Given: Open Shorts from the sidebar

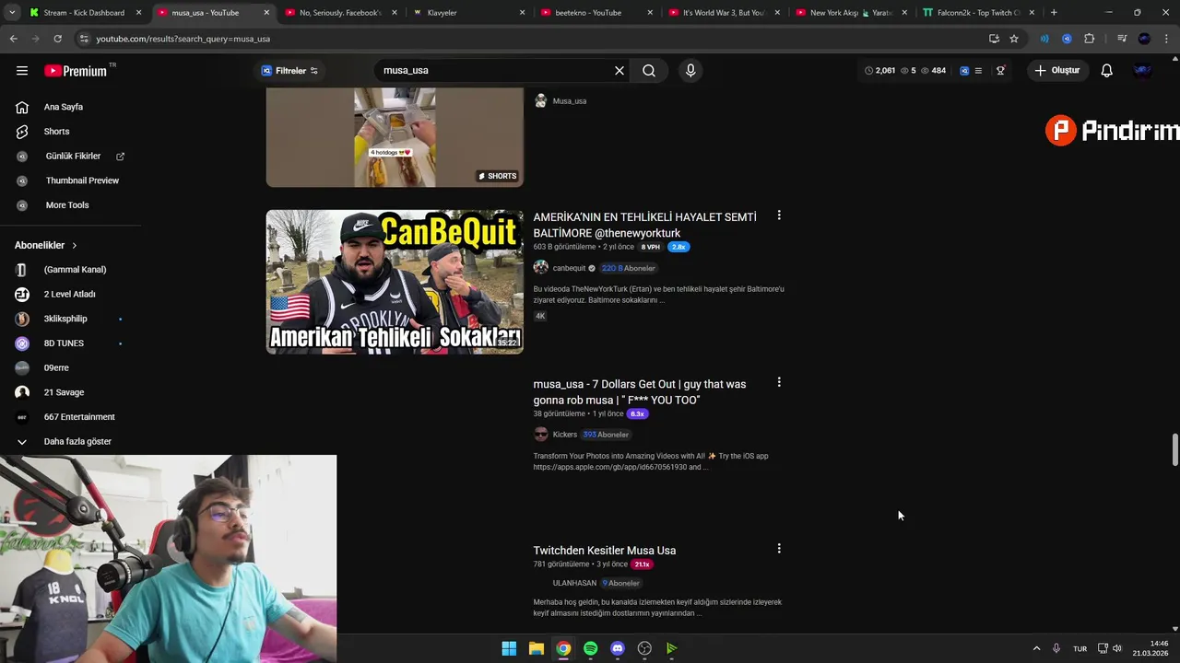Looking at the screenshot, I should (56, 131).
